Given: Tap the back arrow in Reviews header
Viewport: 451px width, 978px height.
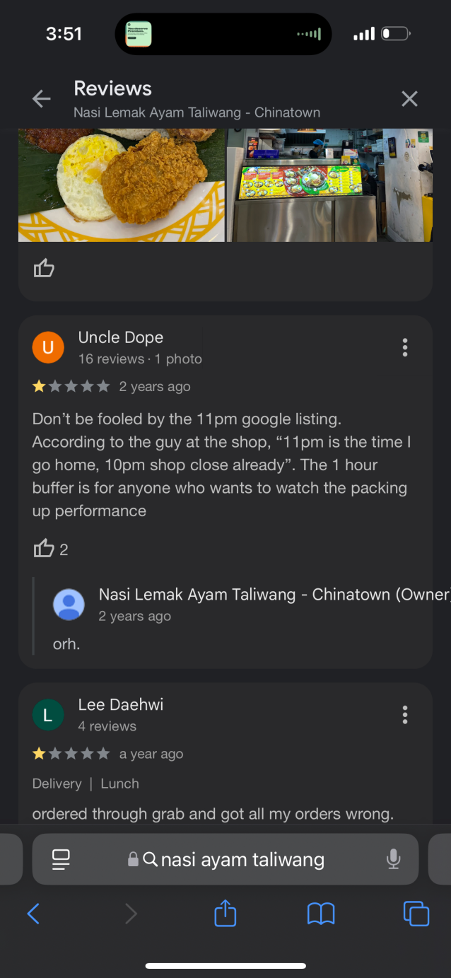Looking at the screenshot, I should (x=42, y=99).
